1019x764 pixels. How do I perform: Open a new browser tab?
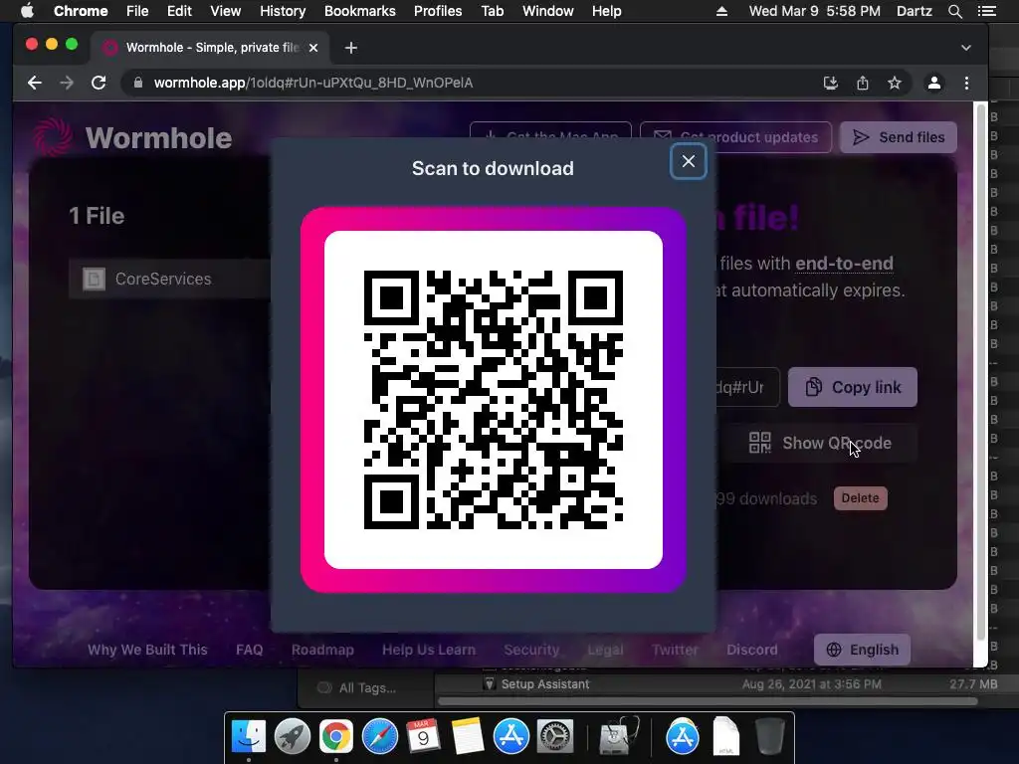tap(351, 48)
